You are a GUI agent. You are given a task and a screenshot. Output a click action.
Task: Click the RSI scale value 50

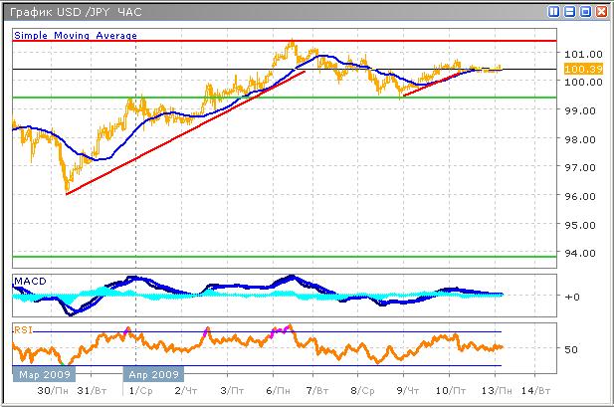(570, 349)
